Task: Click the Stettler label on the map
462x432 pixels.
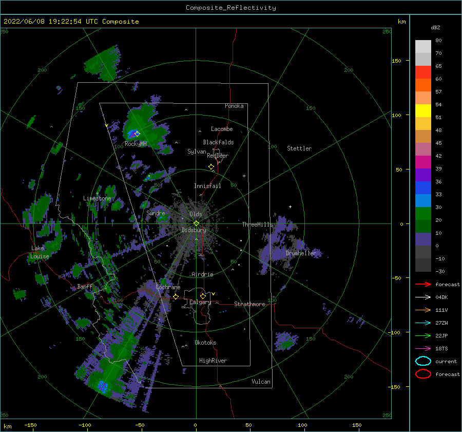Action: pyautogui.click(x=299, y=148)
